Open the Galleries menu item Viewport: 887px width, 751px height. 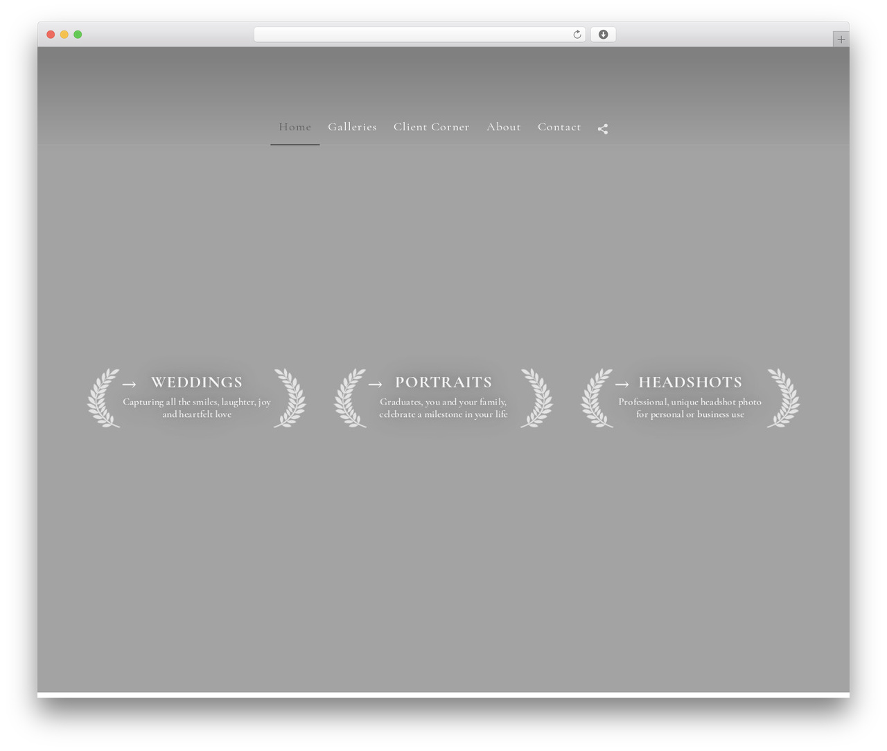point(352,127)
